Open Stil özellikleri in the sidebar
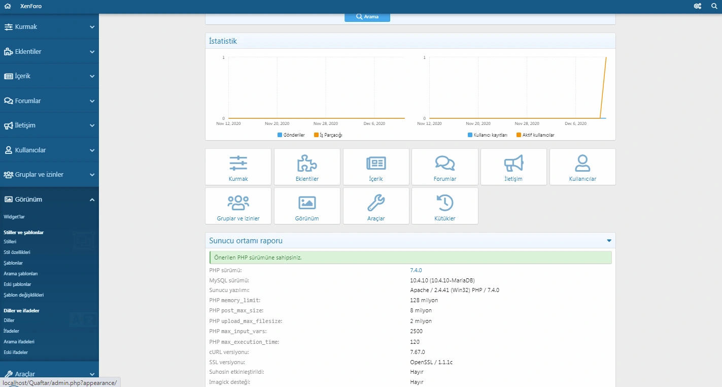 click(x=17, y=252)
